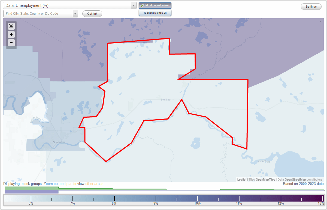Enable the '% change since 2k' view
327x210 pixels.
point(155,13)
